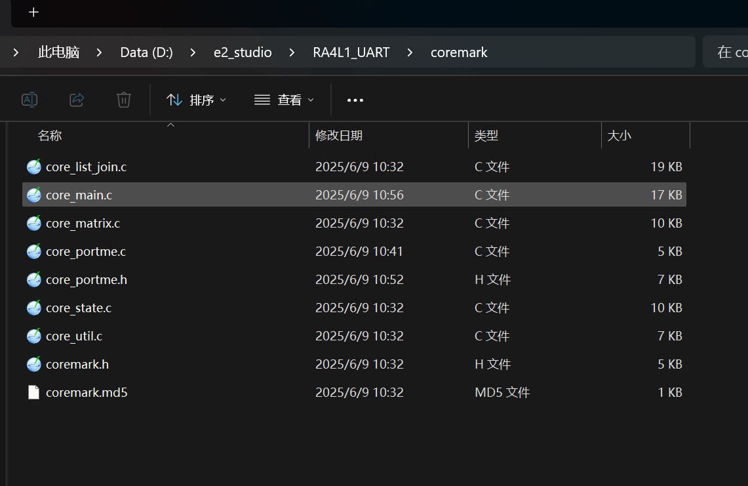Click the blank document icon of coremark.md5
Image resolution: width=748 pixels, height=486 pixels.
pyautogui.click(x=34, y=392)
